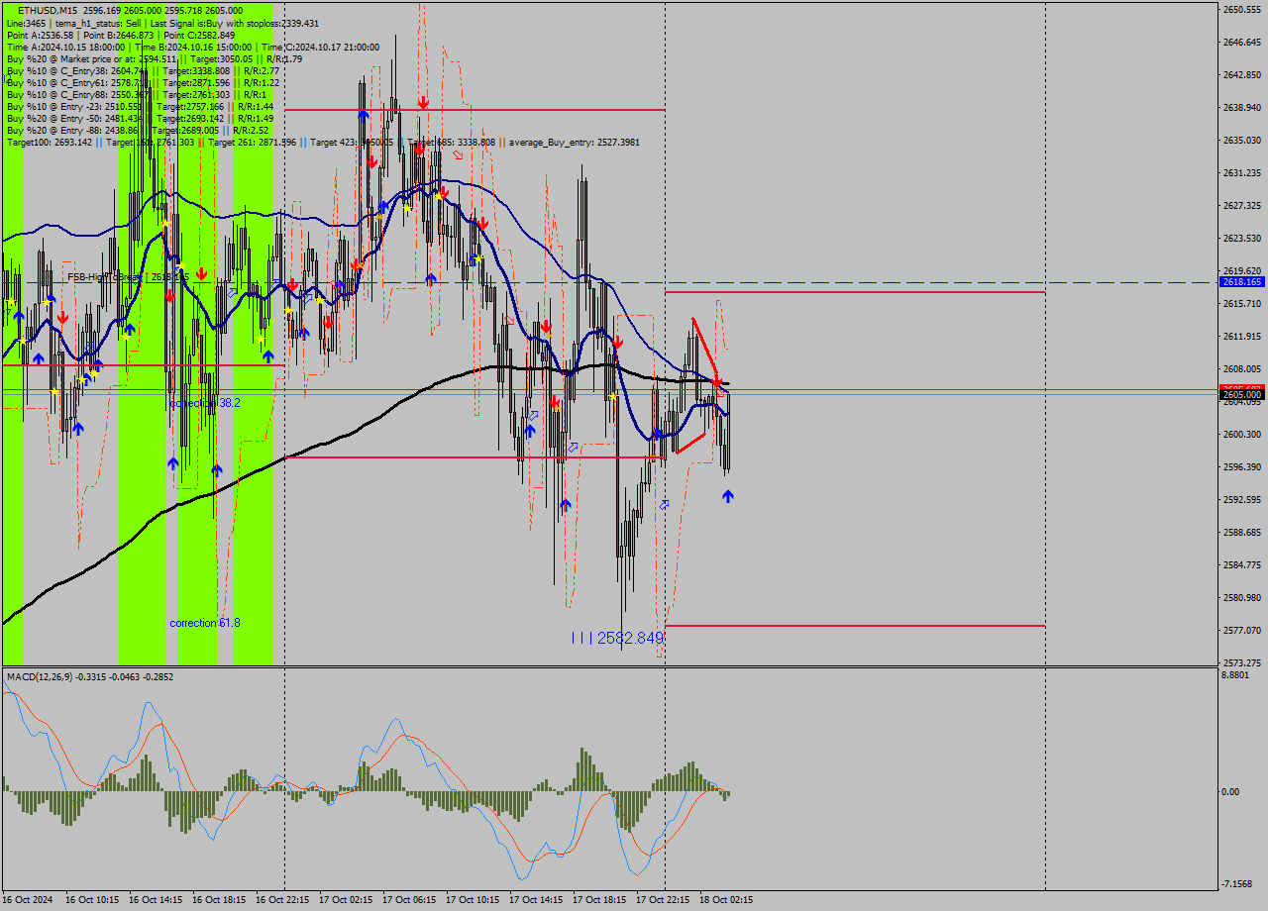
Task: Click the 2611.915 price axis label
Action: coord(1242,336)
